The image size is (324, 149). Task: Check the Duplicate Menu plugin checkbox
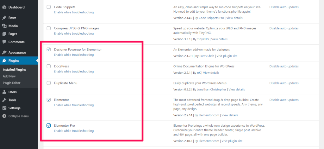pyautogui.click(x=48, y=83)
